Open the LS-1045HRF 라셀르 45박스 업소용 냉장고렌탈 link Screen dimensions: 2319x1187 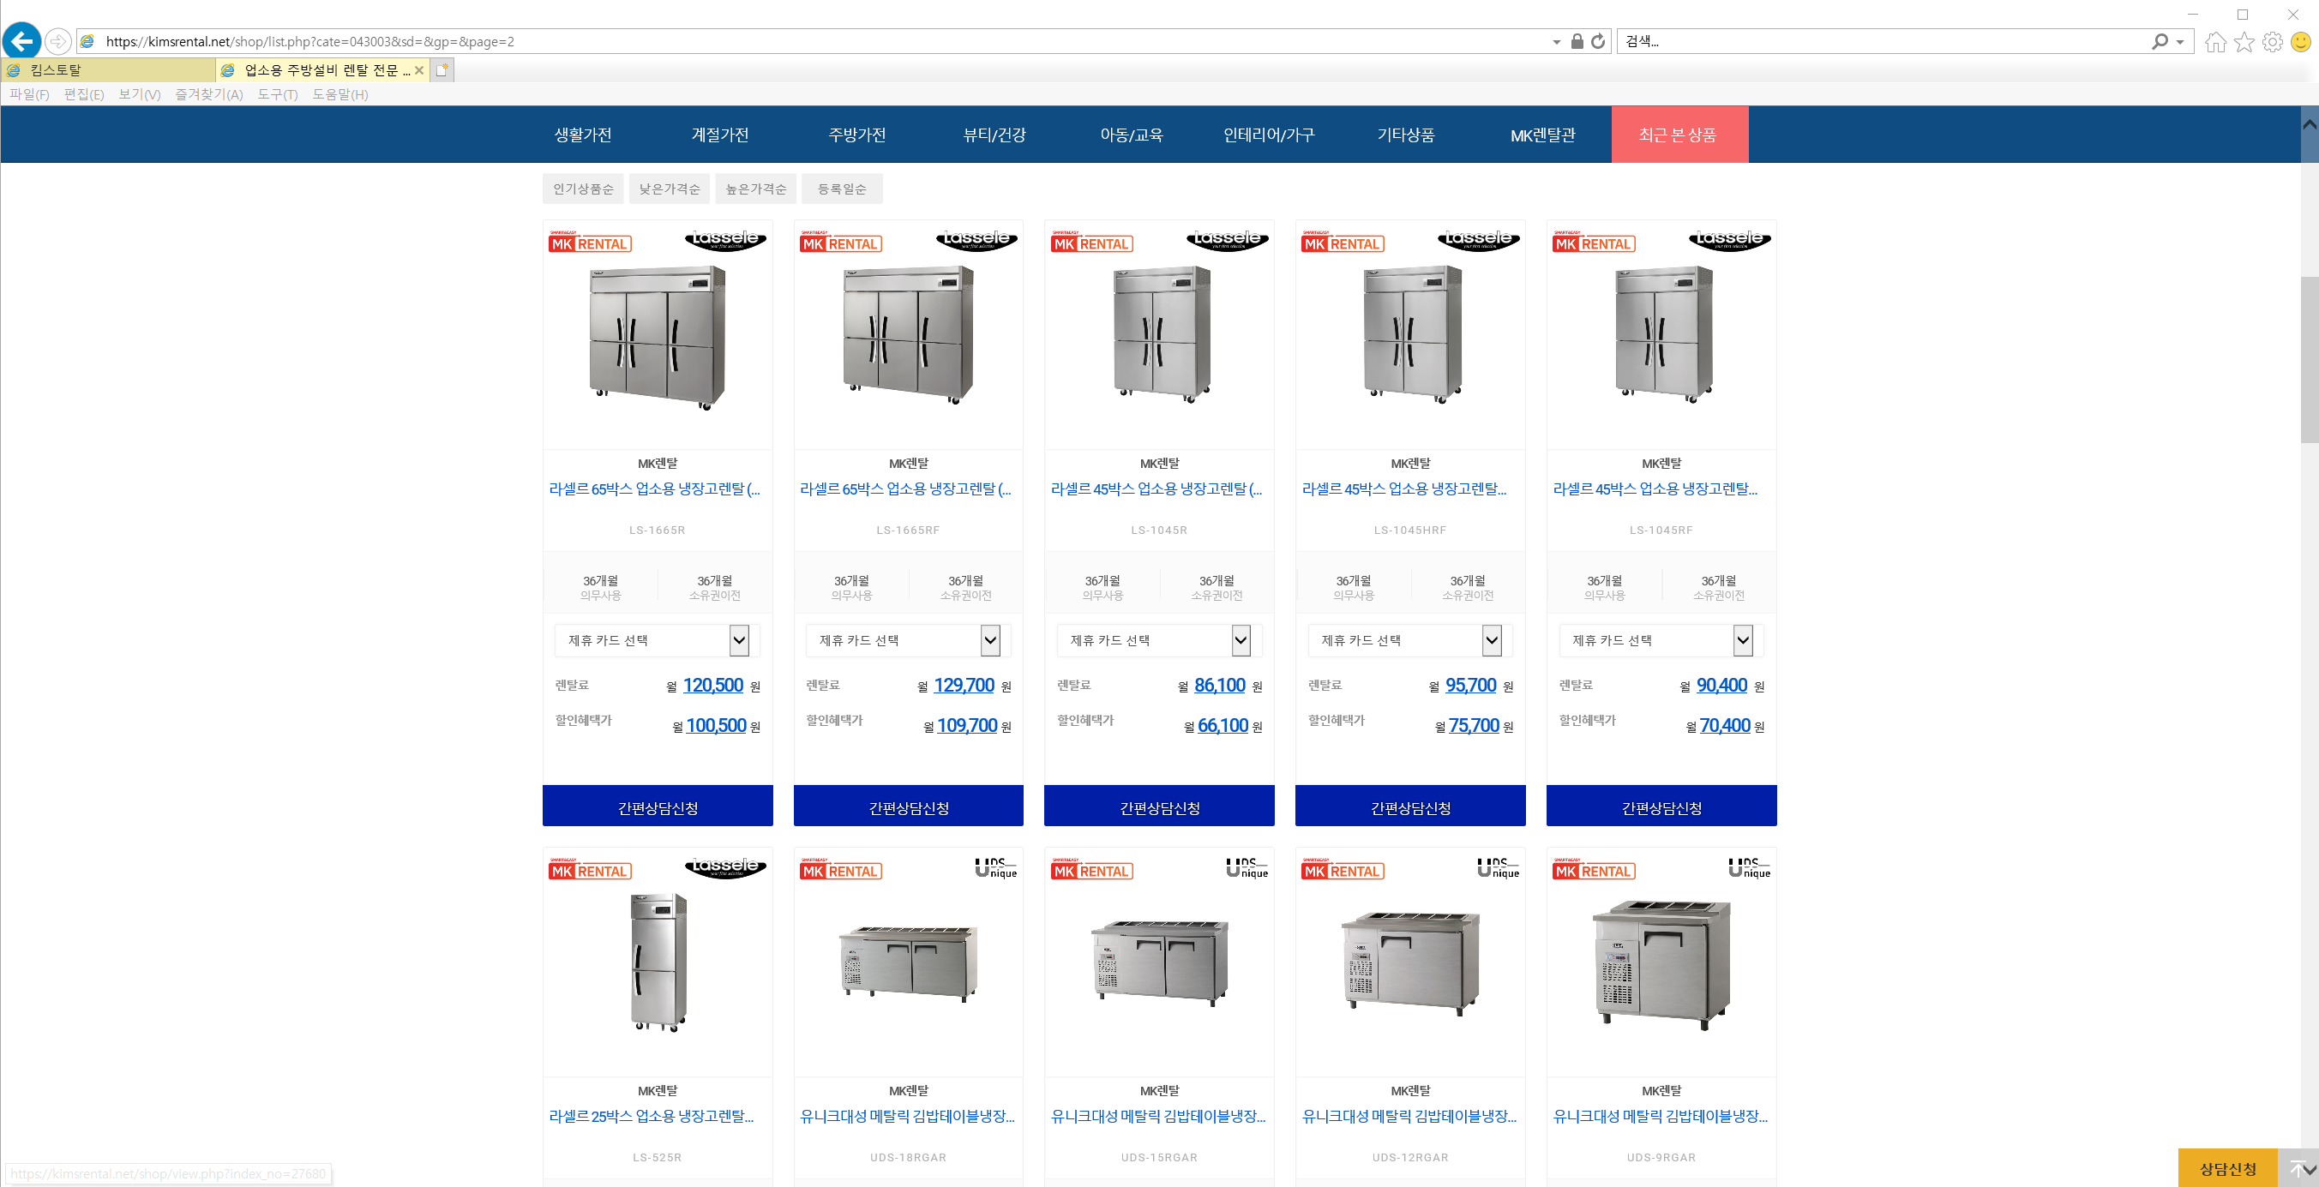click(x=1404, y=489)
